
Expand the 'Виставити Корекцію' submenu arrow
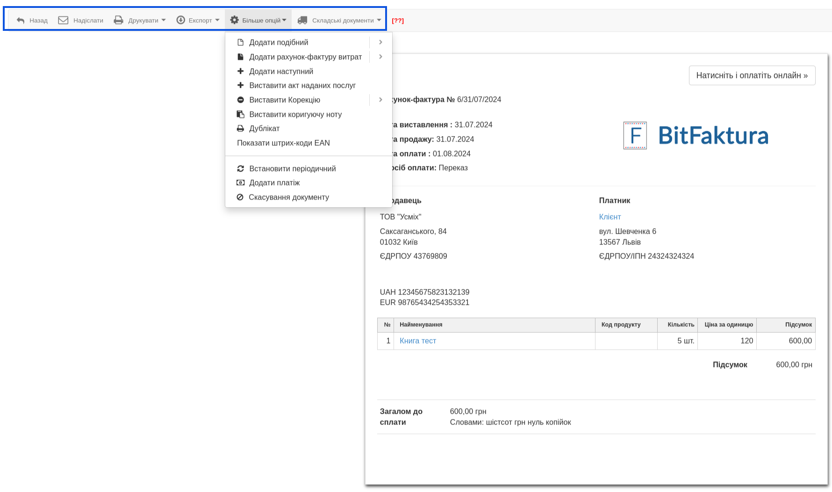coord(380,100)
